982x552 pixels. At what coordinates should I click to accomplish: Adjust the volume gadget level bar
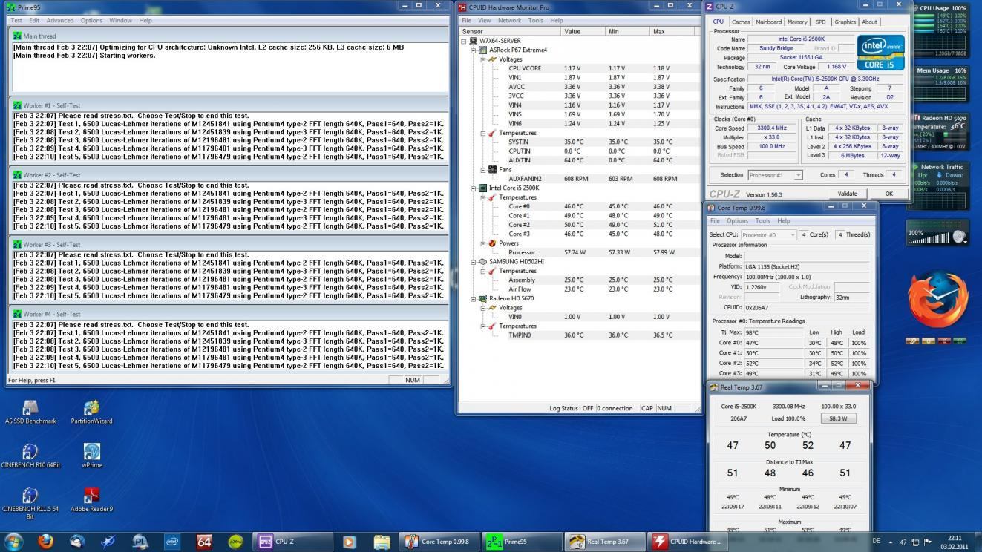(929, 239)
